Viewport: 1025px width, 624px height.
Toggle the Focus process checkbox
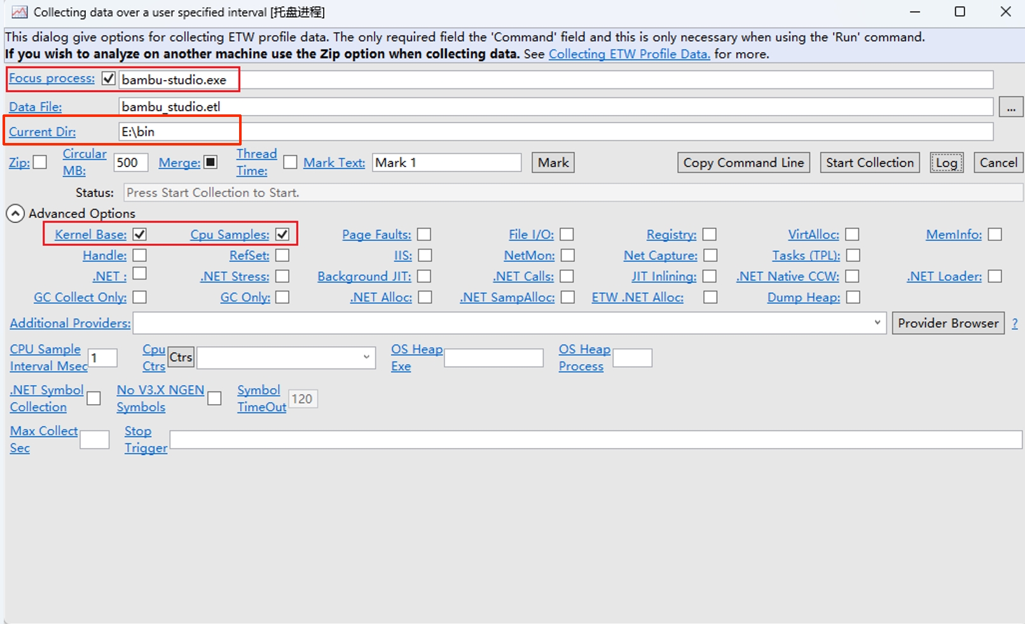(109, 79)
